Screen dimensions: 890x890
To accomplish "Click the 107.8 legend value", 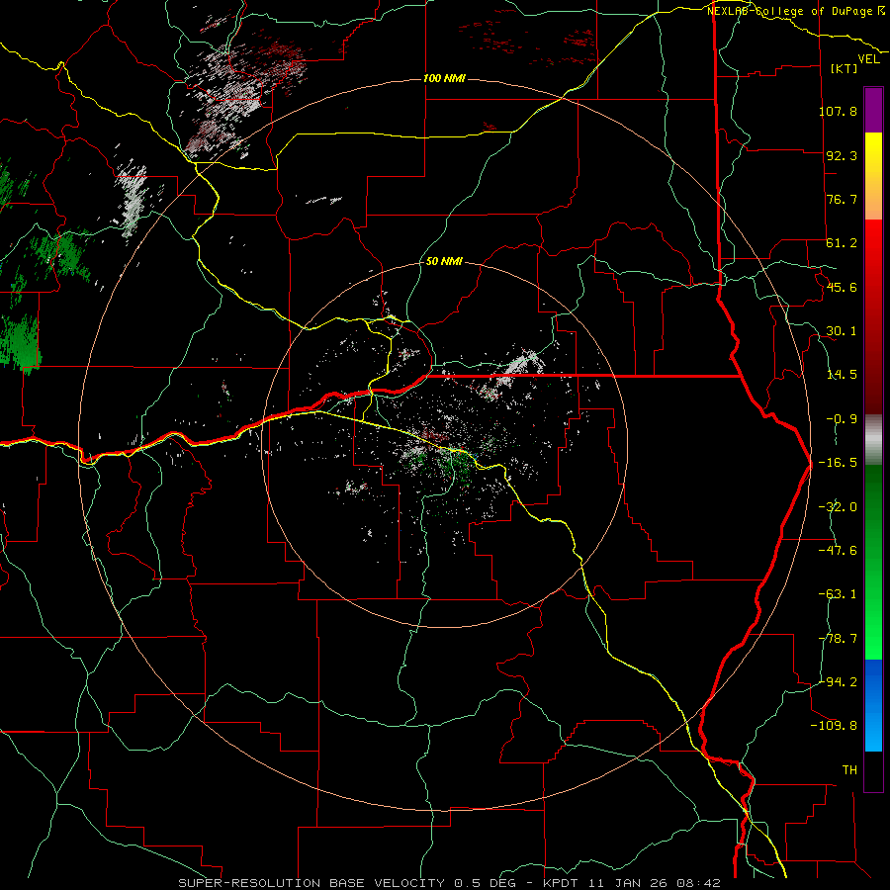I will (838, 111).
